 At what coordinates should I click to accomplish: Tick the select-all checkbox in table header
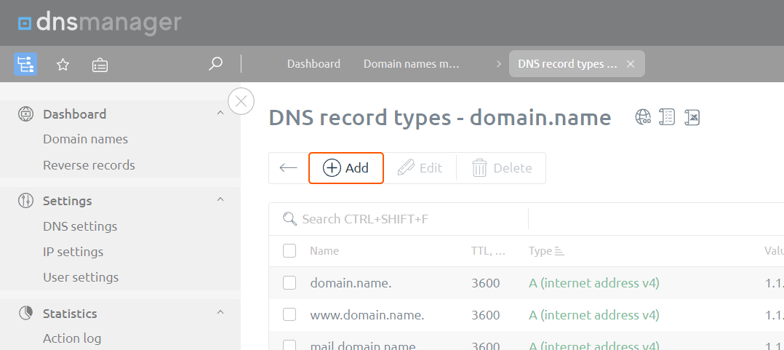[x=289, y=250]
